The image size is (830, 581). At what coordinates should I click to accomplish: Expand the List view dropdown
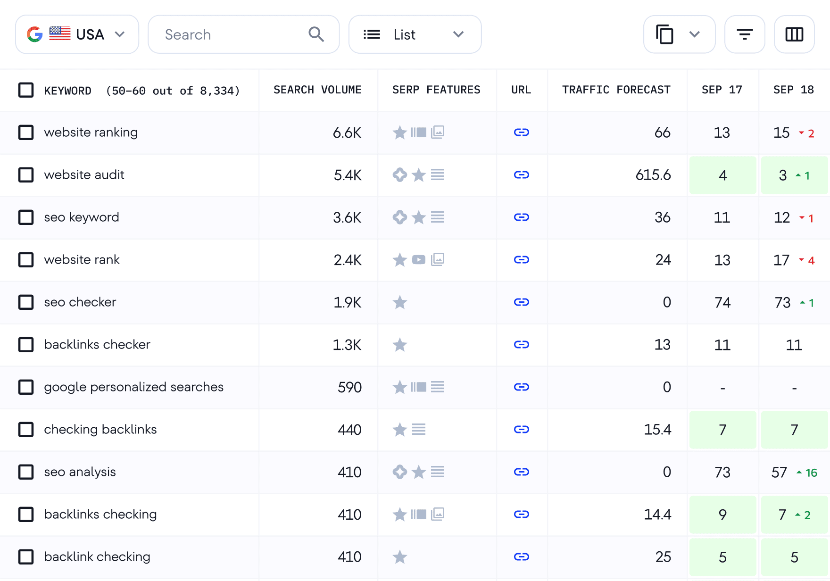pyautogui.click(x=415, y=34)
